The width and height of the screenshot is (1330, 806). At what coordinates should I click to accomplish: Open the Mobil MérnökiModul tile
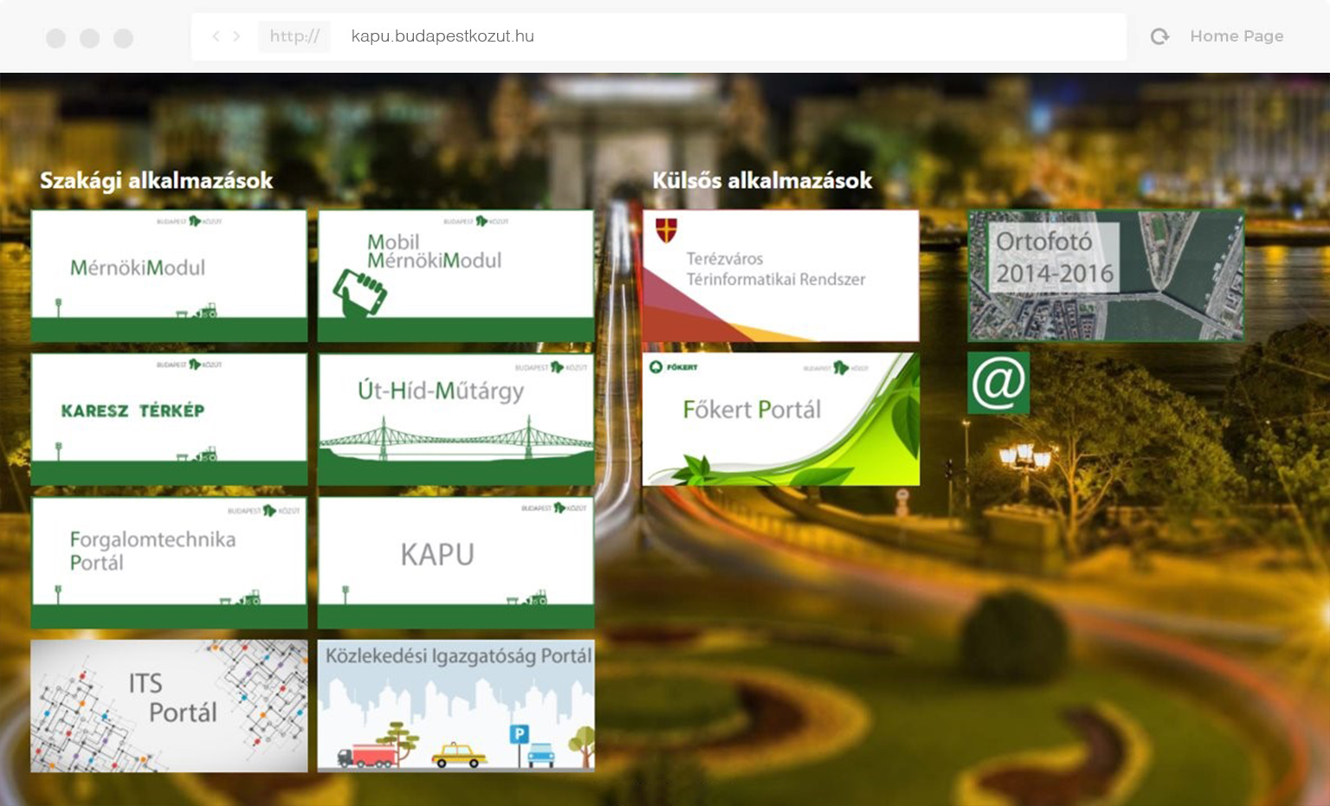(455, 276)
